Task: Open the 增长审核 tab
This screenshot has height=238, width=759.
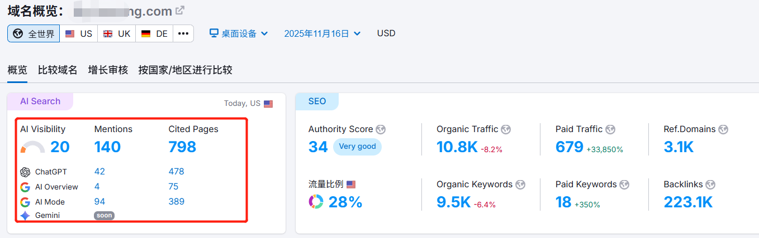Action: (x=108, y=70)
